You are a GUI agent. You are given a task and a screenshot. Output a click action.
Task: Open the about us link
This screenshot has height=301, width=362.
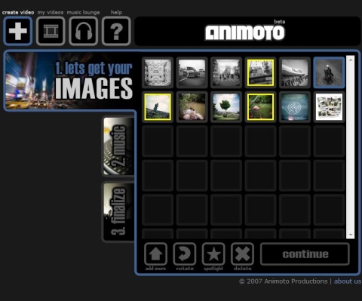coord(348,281)
